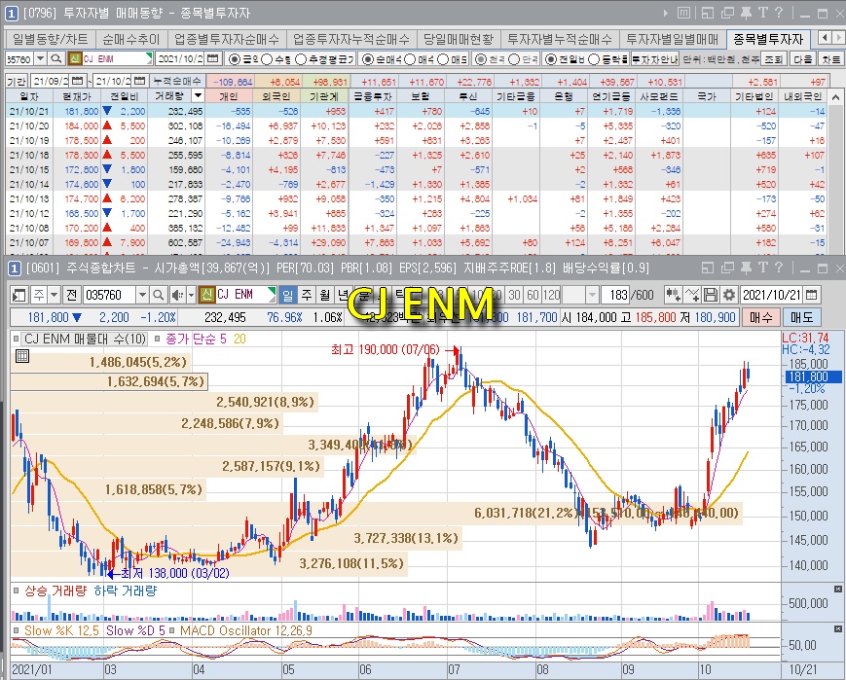The height and width of the screenshot is (680, 846).
Task: Select the 21/10/20 table row date
Action: [29, 125]
